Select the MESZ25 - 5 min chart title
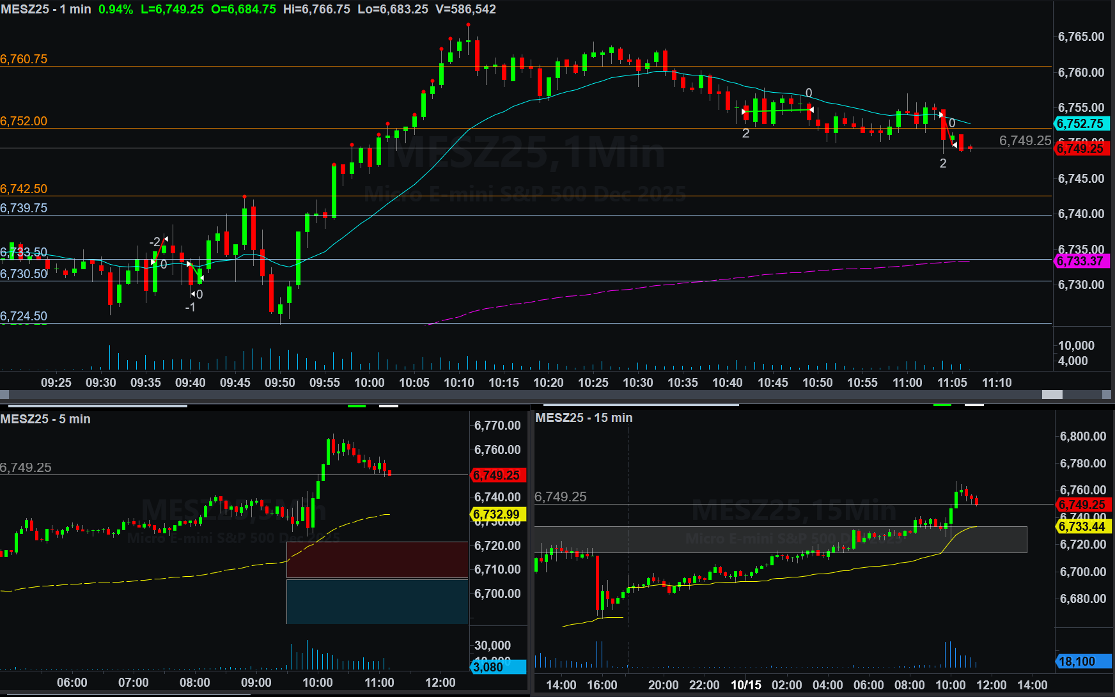Image resolution: width=1115 pixels, height=697 pixels. click(x=45, y=419)
